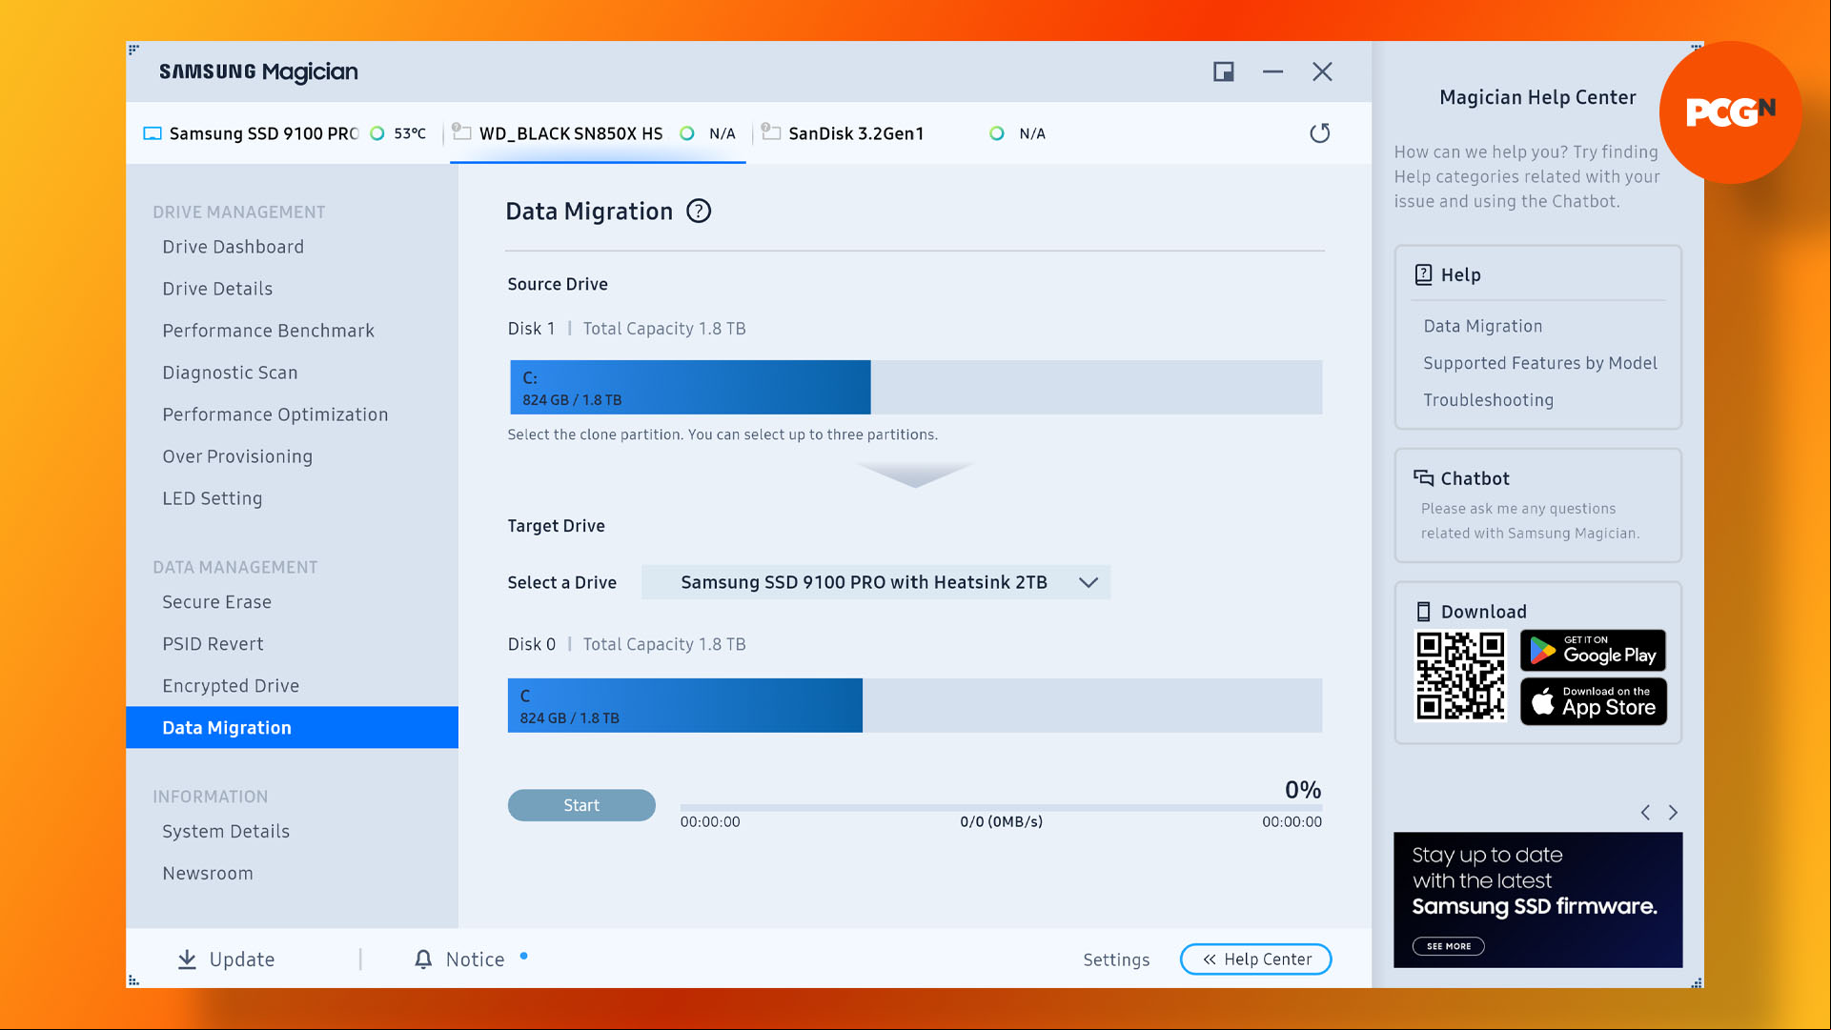Open Troubleshooting help link
1831x1030 pixels.
(1488, 400)
